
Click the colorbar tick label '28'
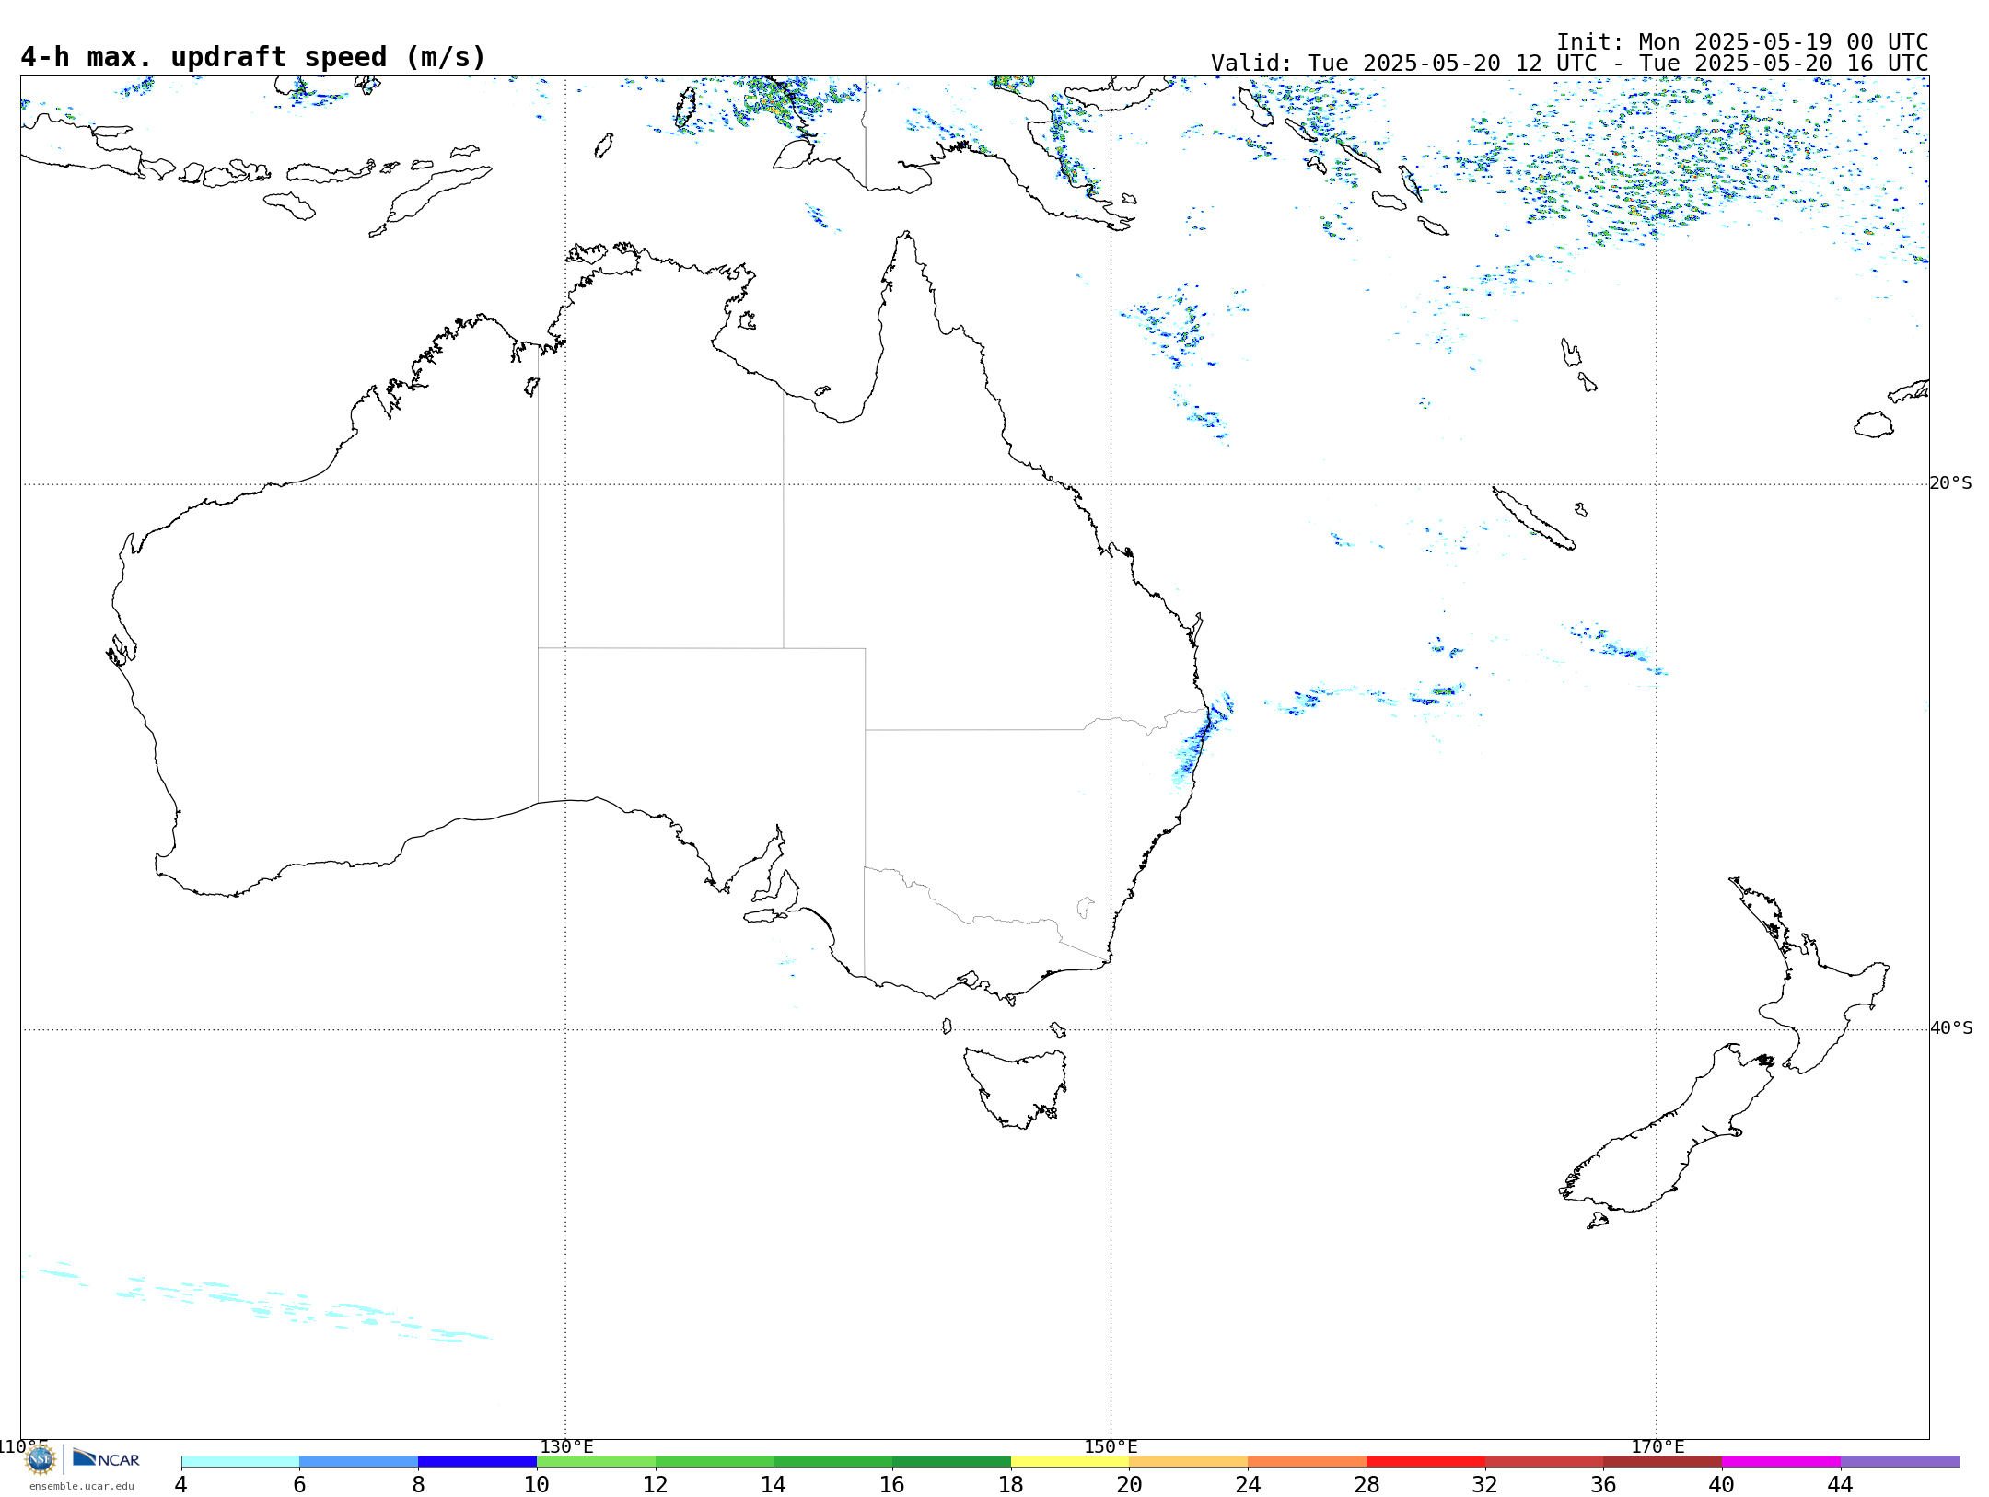tap(1367, 1484)
